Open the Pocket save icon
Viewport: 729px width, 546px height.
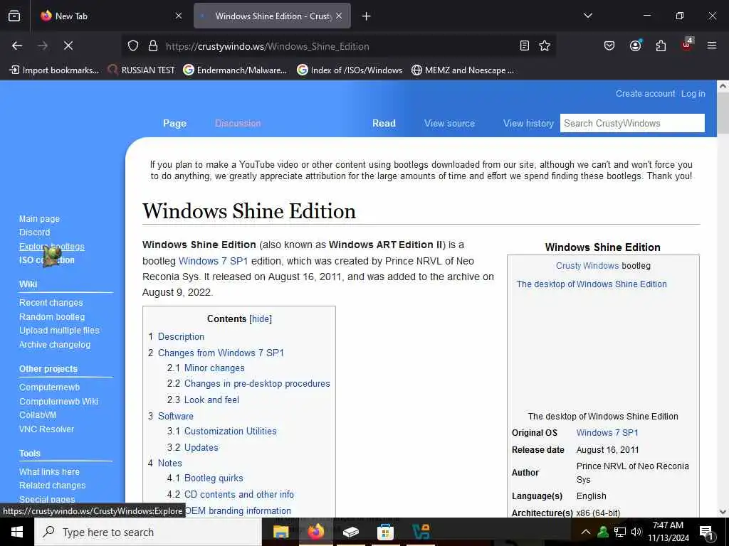tap(609, 45)
